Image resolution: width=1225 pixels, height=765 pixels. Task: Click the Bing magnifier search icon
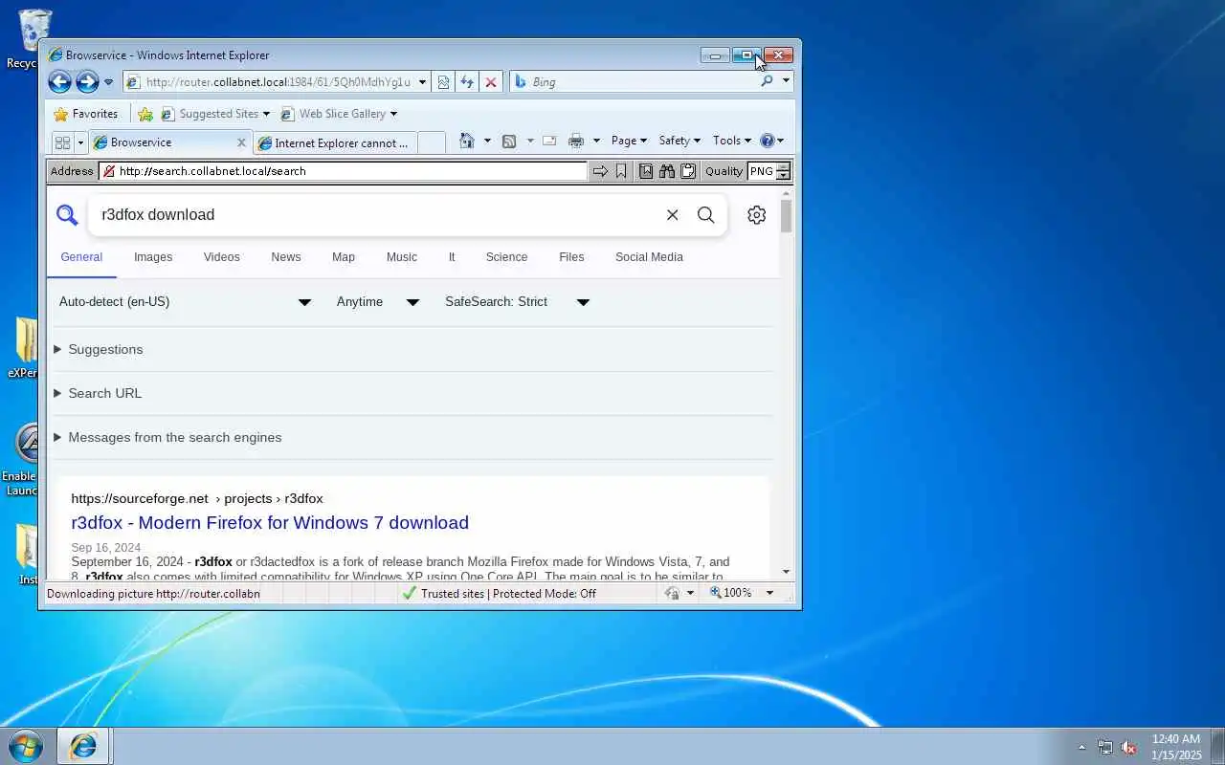(767, 82)
